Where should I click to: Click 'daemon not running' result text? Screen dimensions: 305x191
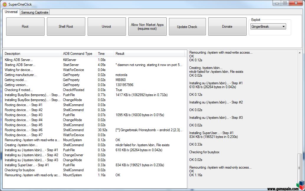point(149,65)
